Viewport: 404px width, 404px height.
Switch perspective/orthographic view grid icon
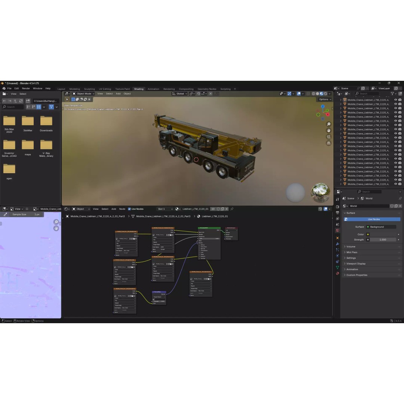tap(328, 143)
